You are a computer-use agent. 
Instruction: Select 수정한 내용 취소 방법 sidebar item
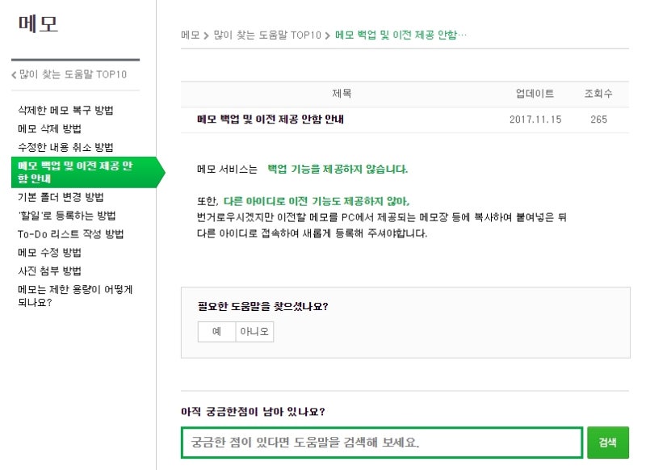pyautogui.click(x=65, y=147)
